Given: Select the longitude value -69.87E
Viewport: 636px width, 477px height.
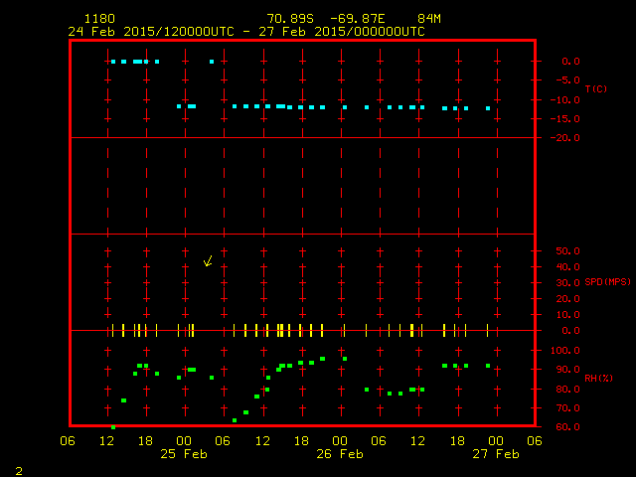Looking at the screenshot, I should pyautogui.click(x=358, y=19).
